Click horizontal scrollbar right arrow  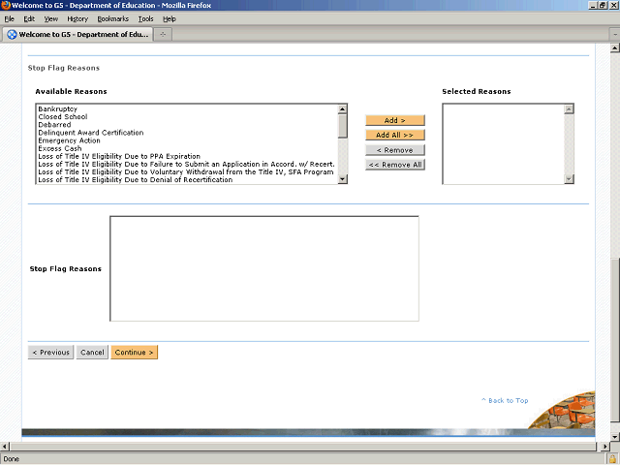604,447
